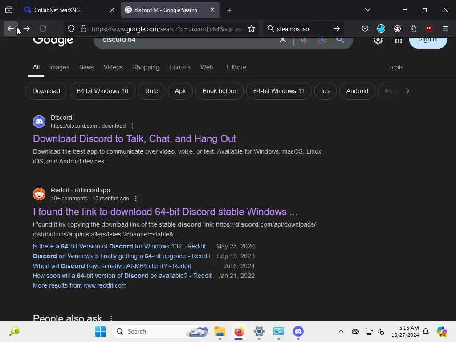
Task: Open the Save to Pocket icon
Action: (x=365, y=28)
